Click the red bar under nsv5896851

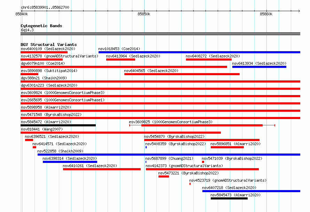pos(227,147)
